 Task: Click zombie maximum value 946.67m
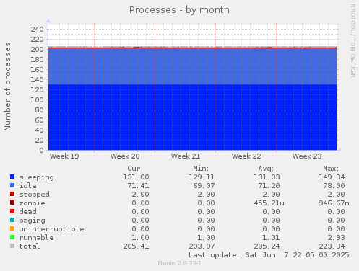click(x=334, y=203)
